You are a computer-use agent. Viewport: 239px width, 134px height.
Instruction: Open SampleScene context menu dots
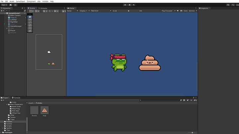pyautogui.click(x=25, y=13)
